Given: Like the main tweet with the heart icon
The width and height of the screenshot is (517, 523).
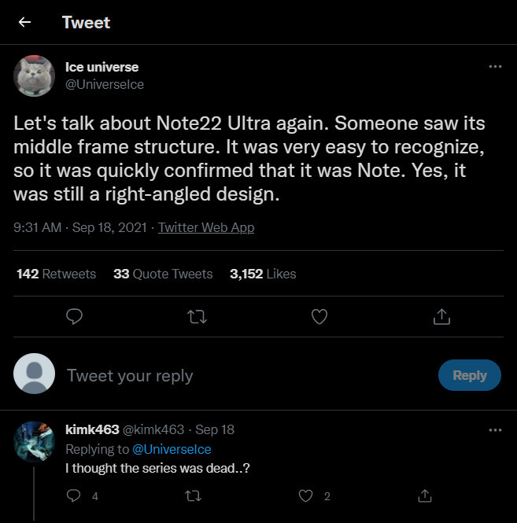Looking at the screenshot, I should [x=319, y=316].
